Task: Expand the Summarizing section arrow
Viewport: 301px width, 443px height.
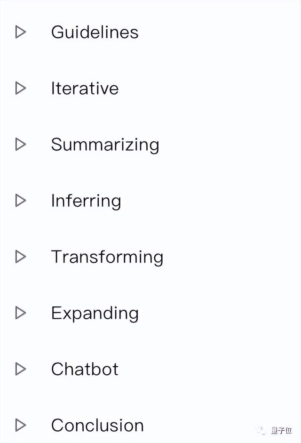Action: (20, 144)
